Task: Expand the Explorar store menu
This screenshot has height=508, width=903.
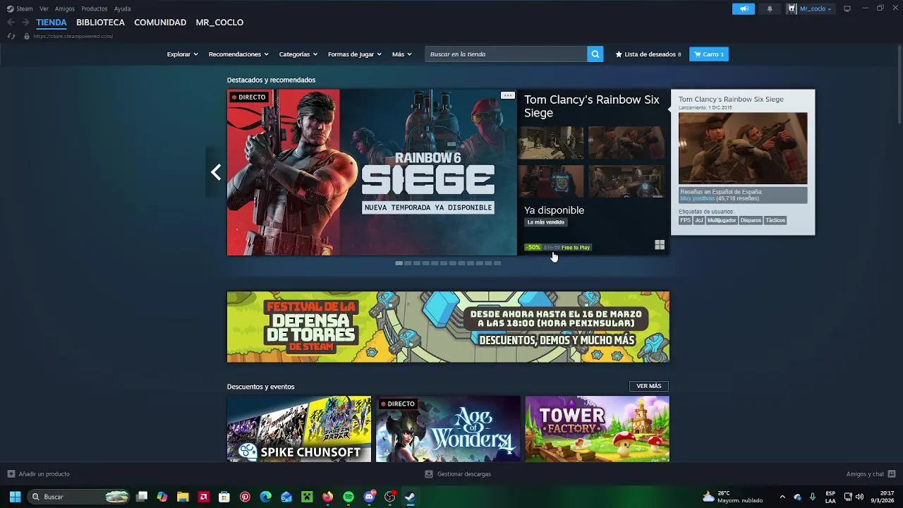Action: click(182, 54)
